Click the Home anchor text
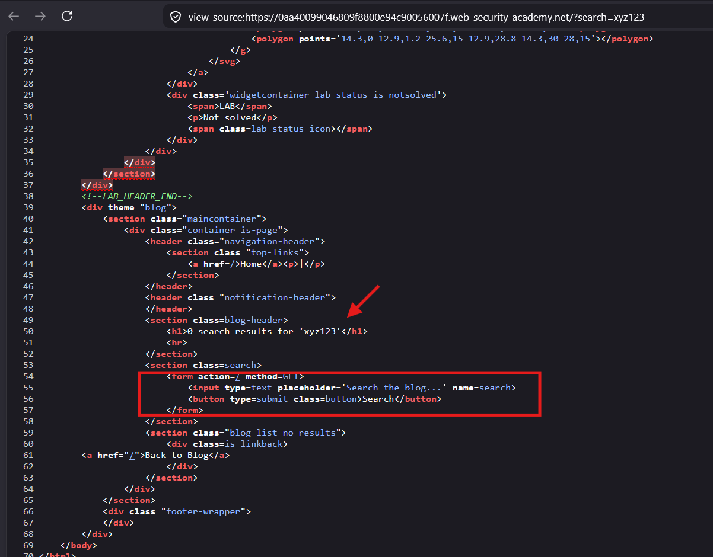The height and width of the screenshot is (557, 713). pyautogui.click(x=251, y=264)
